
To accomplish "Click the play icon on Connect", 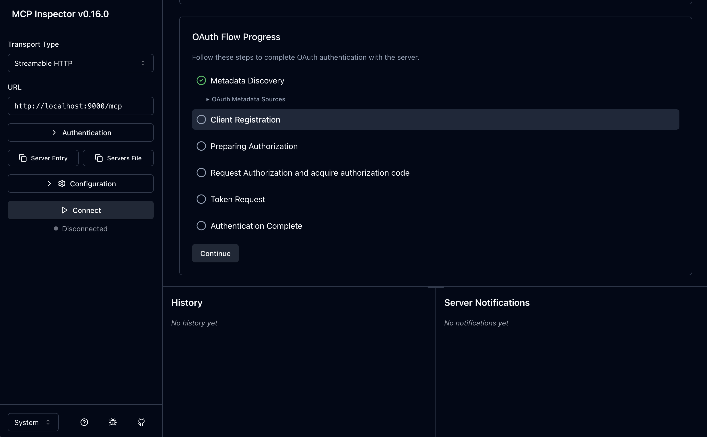I will click(64, 210).
